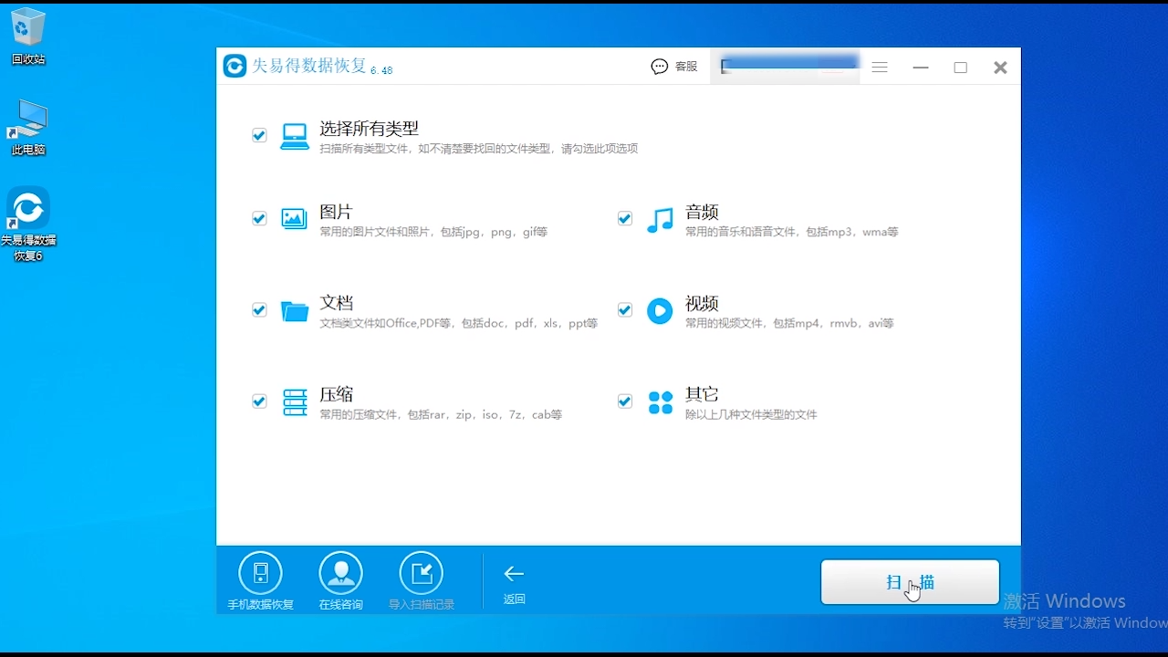
Task: Uncheck the 选择所有类型 checkbox
Action: pos(259,135)
